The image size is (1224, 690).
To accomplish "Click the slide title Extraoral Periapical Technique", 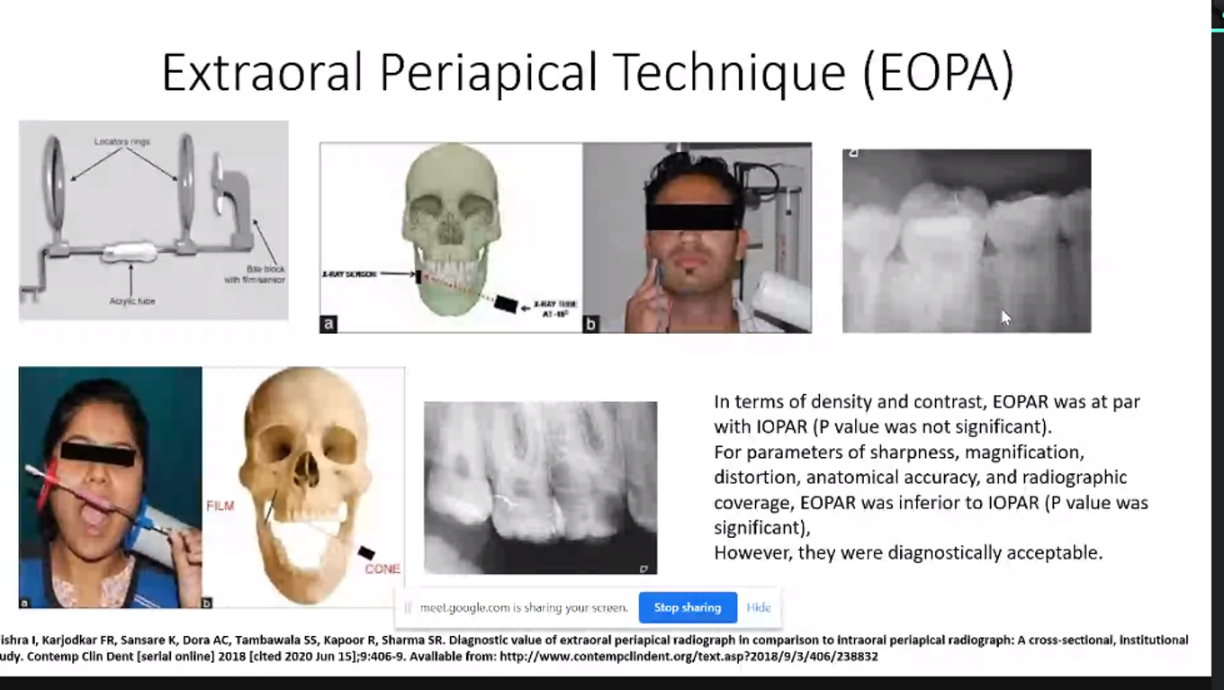I will pyautogui.click(x=587, y=73).
